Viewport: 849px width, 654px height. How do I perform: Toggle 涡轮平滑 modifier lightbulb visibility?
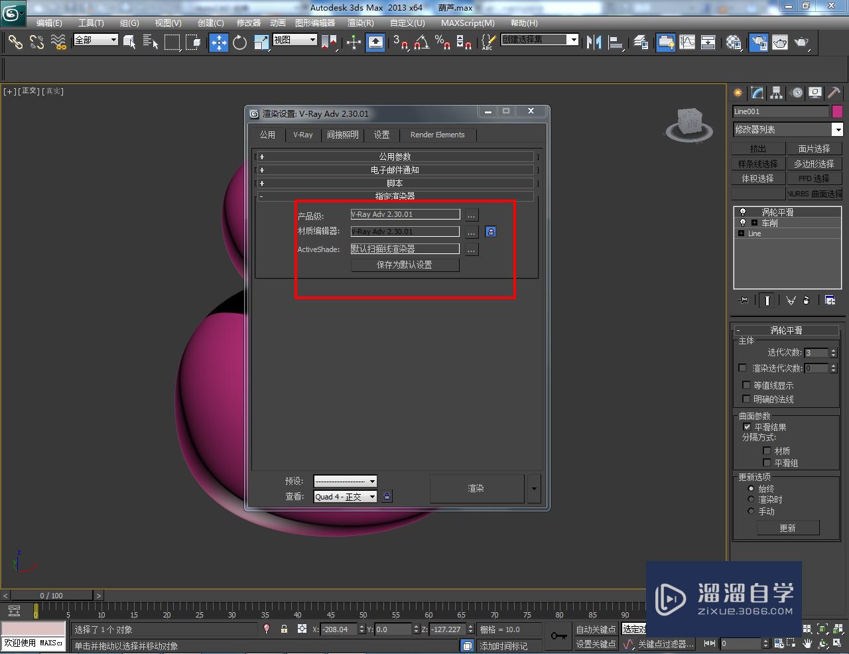[x=743, y=212]
